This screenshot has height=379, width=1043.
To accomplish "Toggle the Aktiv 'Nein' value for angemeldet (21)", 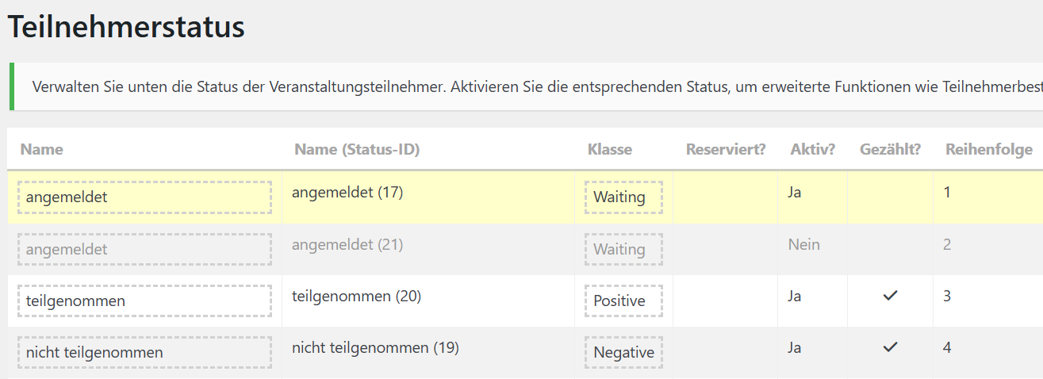I will point(803,244).
